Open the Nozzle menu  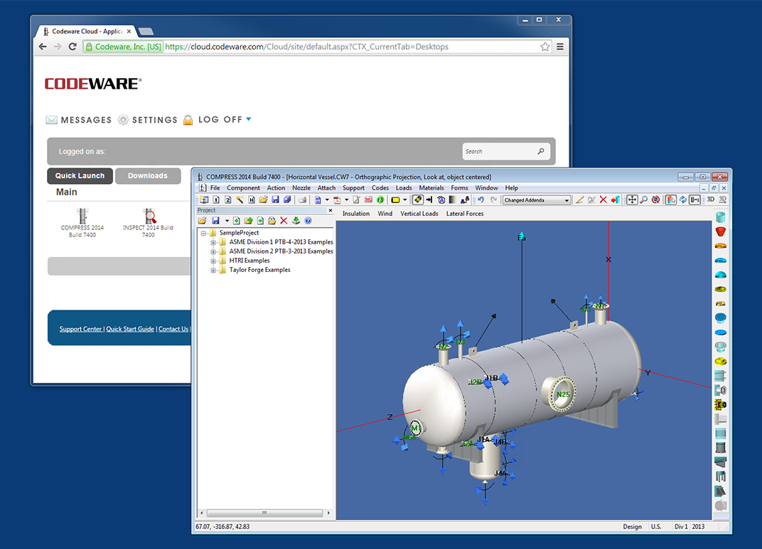click(301, 188)
